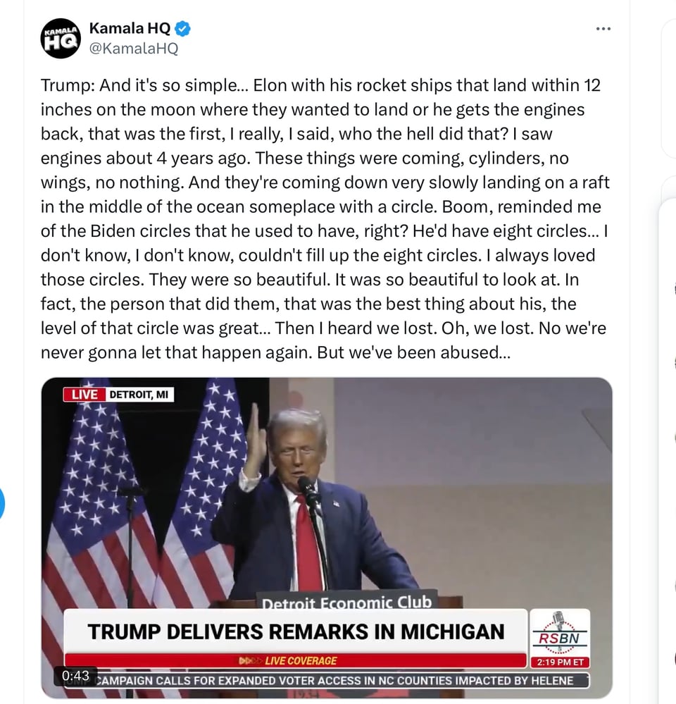Viewport: 676px width, 704px height.
Task: Click the tweet text starting 'Trump: And it's so simple'
Action: tap(324, 218)
